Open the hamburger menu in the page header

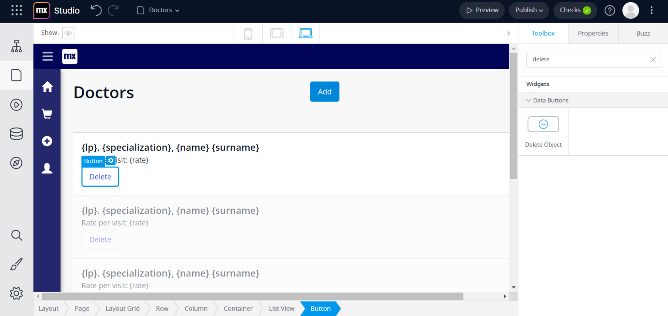click(x=47, y=56)
